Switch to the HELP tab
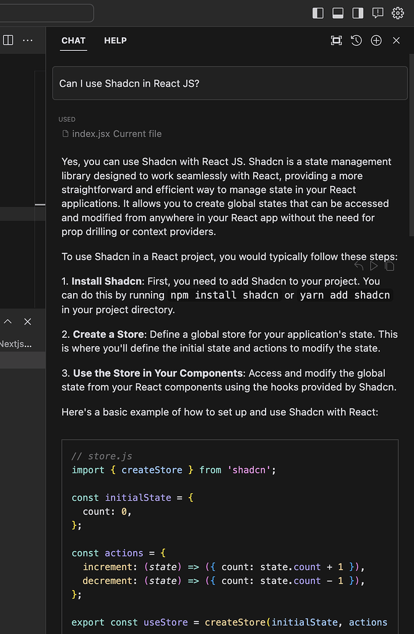This screenshot has width=414, height=634. 115,40
